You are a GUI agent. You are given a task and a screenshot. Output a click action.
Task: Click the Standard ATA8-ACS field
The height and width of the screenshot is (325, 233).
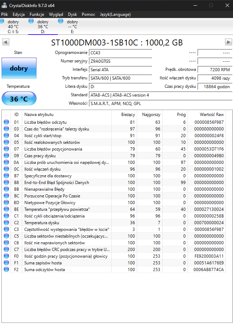pyautogui.click(x=161, y=95)
